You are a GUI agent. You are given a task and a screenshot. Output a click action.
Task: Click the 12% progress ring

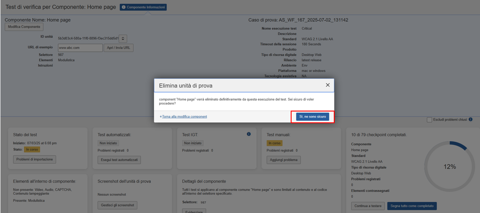[450, 167]
